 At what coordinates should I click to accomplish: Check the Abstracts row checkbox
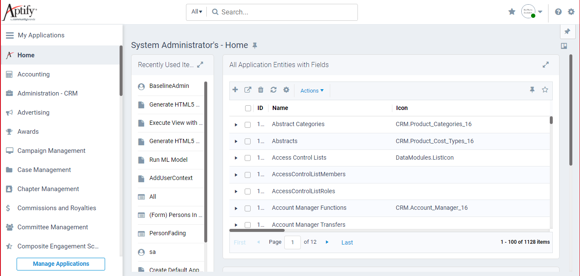point(248,141)
